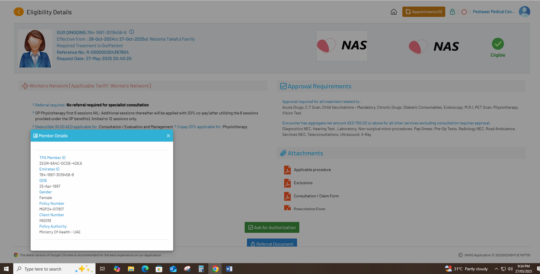Image resolution: width=540 pixels, height=274 pixels.
Task: Show hidden system tray icons
Action: (497, 269)
